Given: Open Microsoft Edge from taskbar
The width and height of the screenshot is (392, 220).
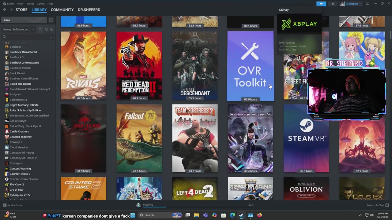Looking at the screenshot, I should 232,215.
